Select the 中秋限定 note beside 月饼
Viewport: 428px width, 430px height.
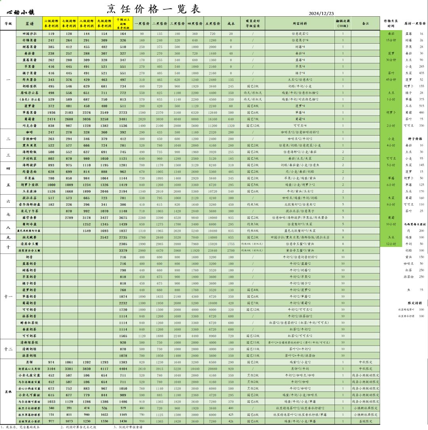pos(365,362)
